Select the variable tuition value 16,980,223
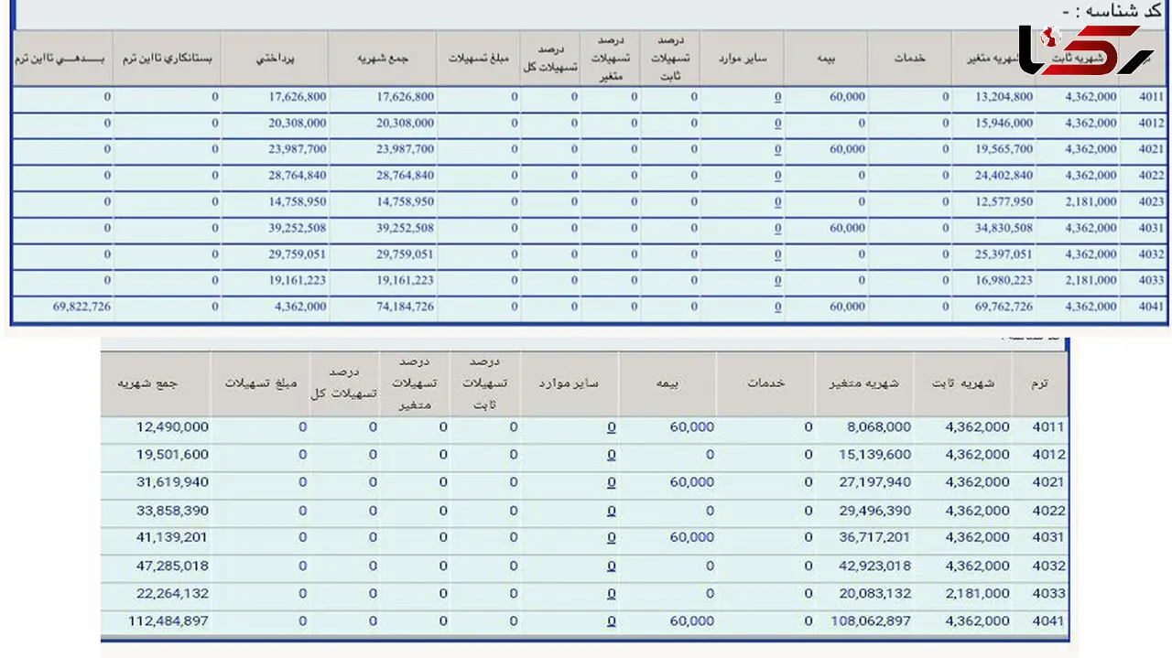 coord(1004,281)
